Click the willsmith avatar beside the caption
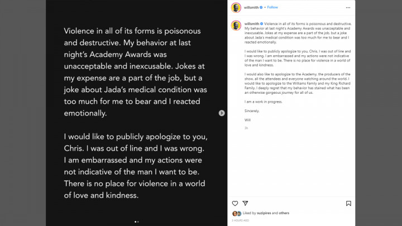 [236, 27]
